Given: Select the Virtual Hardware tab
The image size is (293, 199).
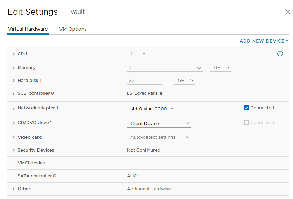Looking at the screenshot, I should [x=28, y=29].
